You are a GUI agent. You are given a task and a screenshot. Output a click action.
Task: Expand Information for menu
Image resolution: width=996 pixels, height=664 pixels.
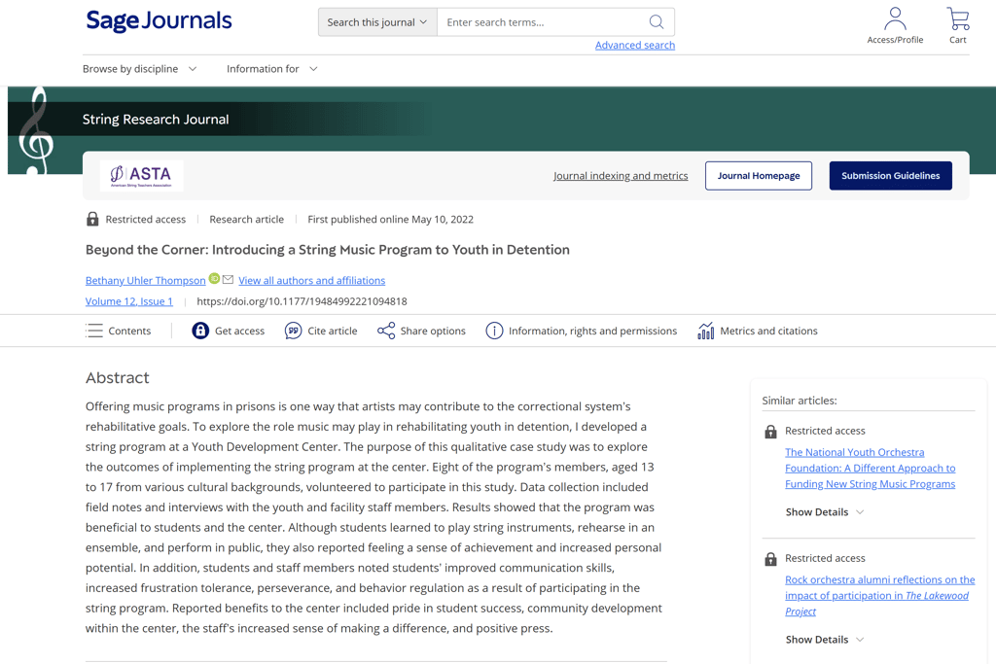[272, 69]
